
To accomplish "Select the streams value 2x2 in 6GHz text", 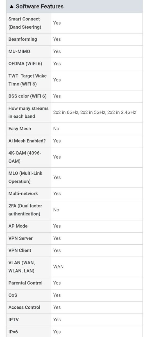I will coord(66,112).
